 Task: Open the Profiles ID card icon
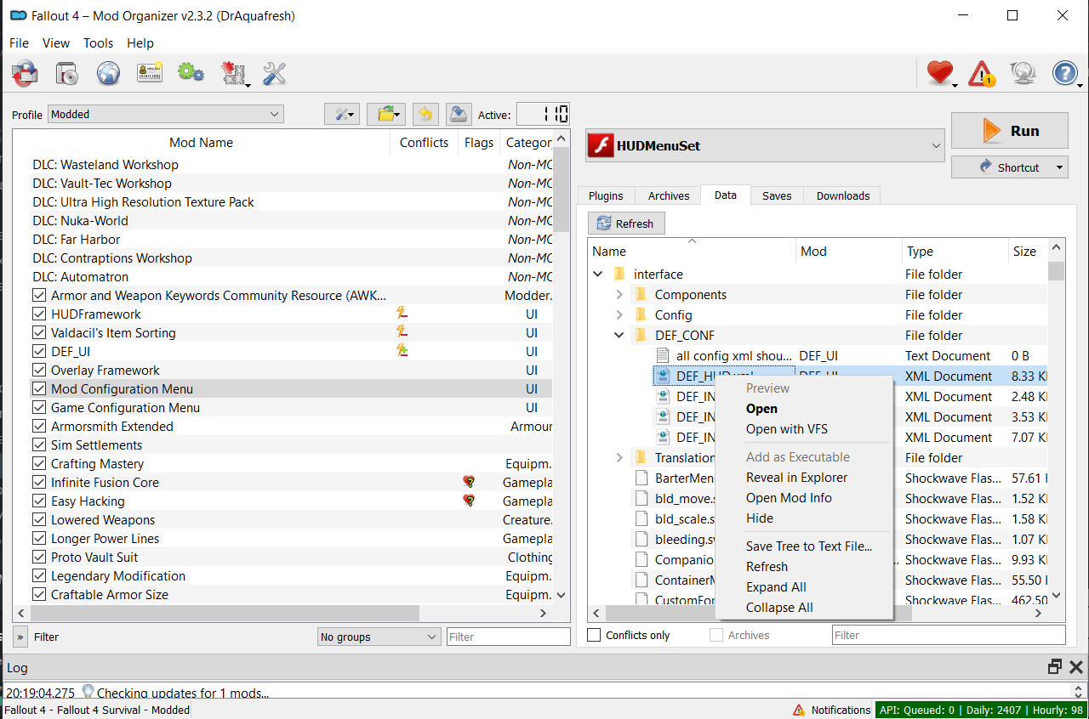tap(150, 74)
